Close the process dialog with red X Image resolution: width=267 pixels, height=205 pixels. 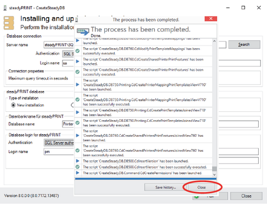[x=210, y=19]
